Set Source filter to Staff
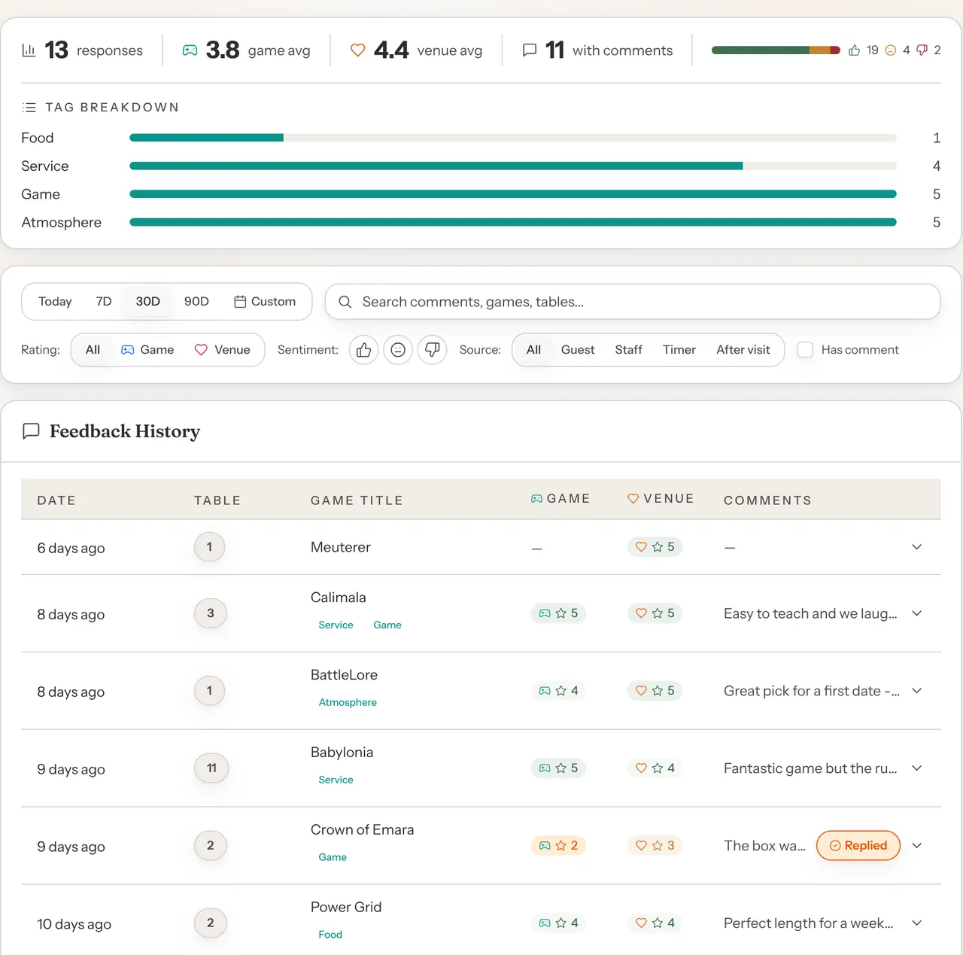The width and height of the screenshot is (963, 955). pyautogui.click(x=629, y=350)
